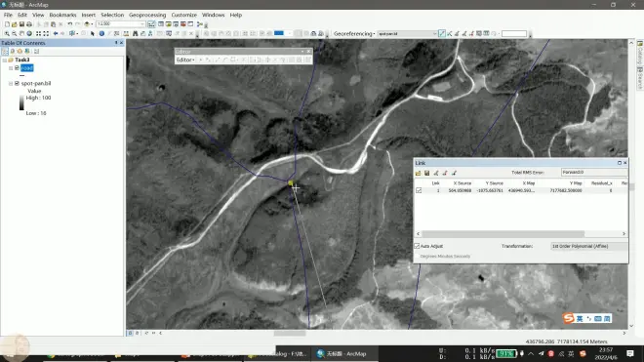Activate Add Control Points tool
The width and height of the screenshot is (644, 362).
tap(441, 34)
